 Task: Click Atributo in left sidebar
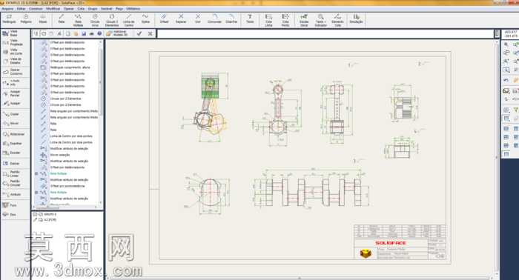coord(13,194)
